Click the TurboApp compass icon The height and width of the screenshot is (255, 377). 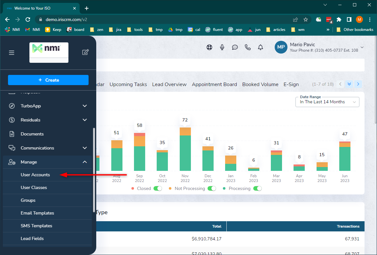[x=12, y=106]
